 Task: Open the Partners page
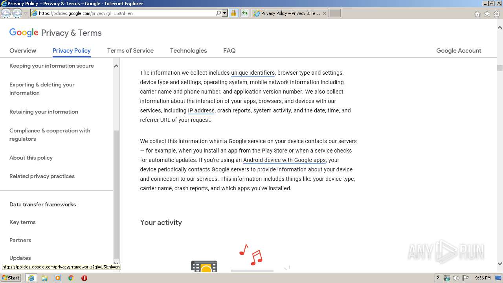coord(20,240)
